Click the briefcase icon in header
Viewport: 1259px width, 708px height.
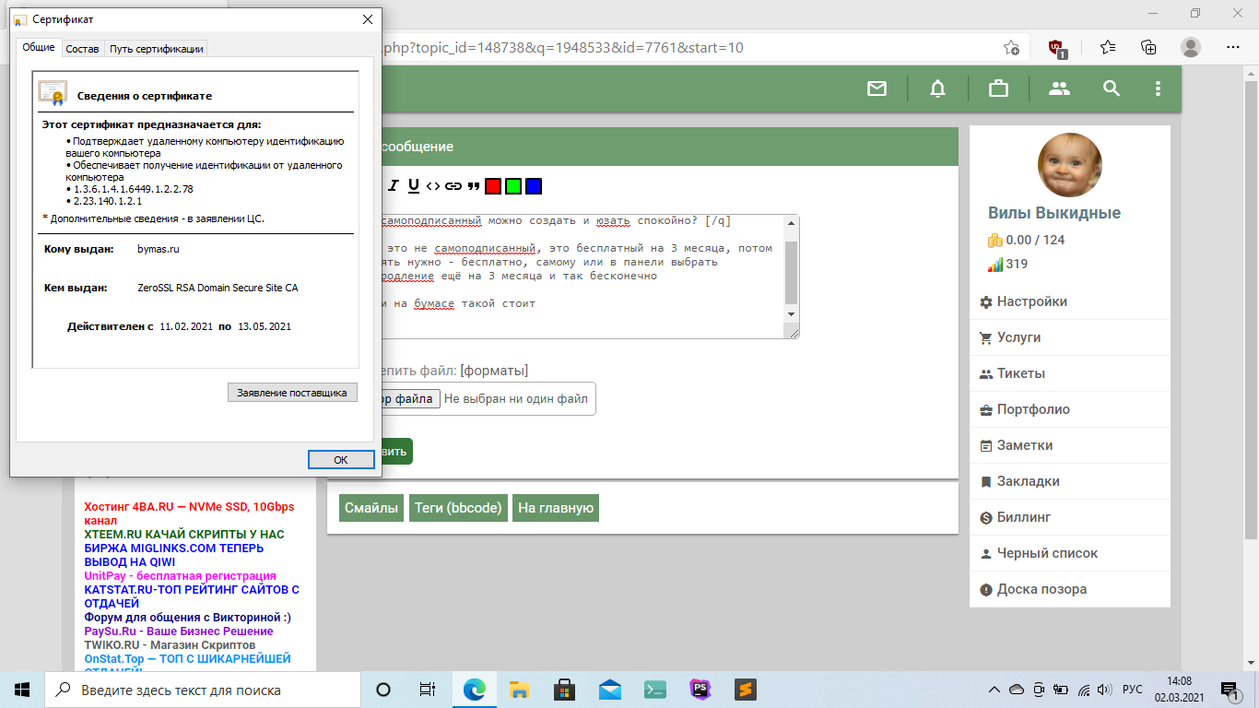click(998, 88)
